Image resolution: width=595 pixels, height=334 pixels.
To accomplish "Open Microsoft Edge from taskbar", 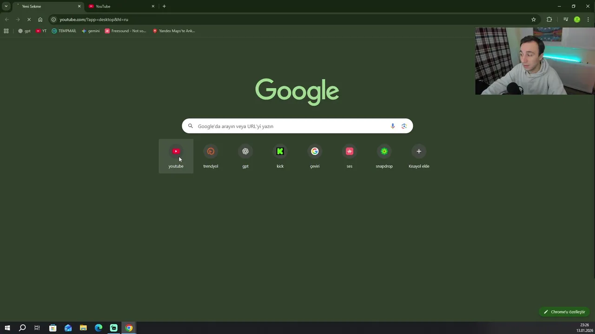I will pyautogui.click(x=99, y=328).
